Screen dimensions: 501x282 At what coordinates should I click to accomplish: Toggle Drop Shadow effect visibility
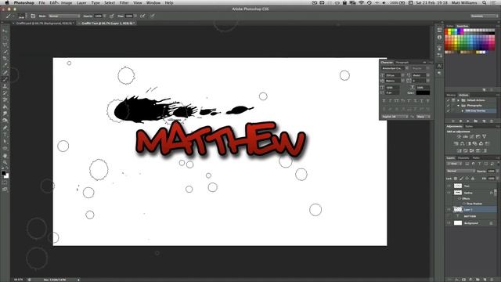tap(464, 204)
